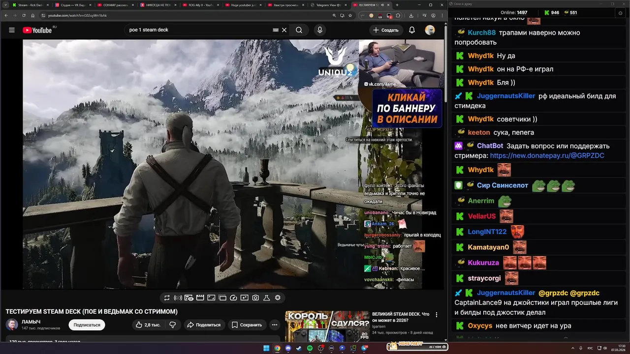Click the pop-up player eye icon
Screen dimensions: 630x354
(x=189, y=297)
